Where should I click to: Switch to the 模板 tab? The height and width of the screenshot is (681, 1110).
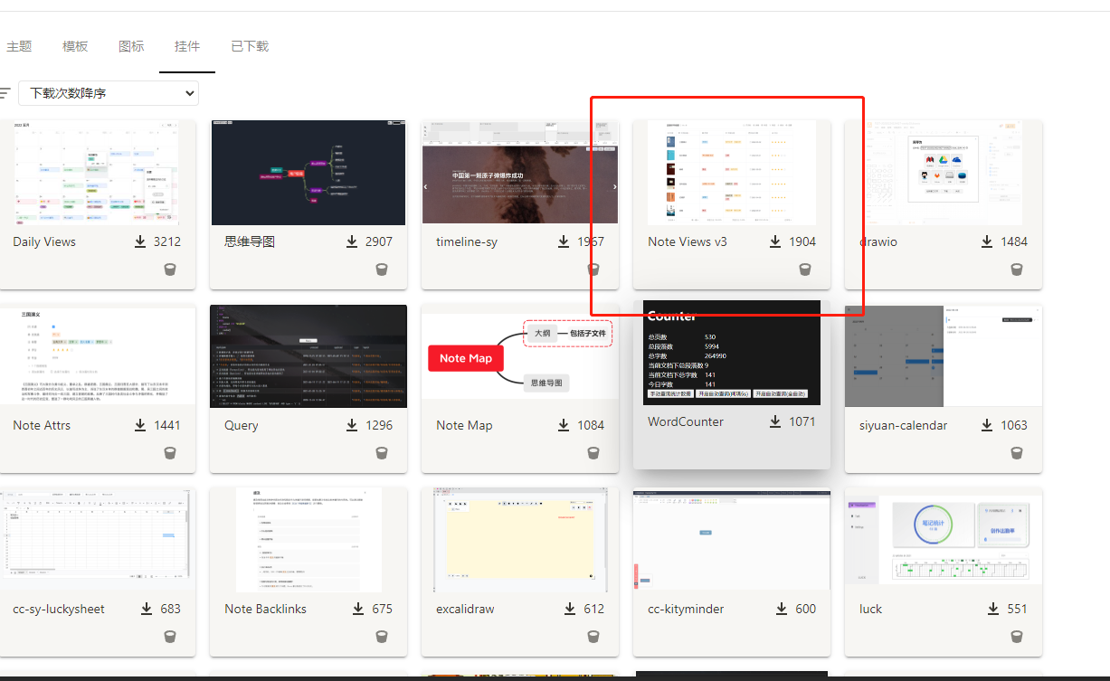[x=75, y=46]
